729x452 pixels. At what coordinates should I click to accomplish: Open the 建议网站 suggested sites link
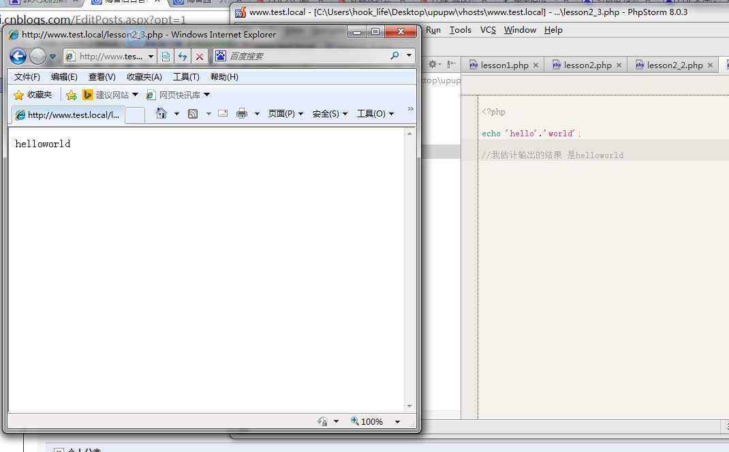coord(110,95)
